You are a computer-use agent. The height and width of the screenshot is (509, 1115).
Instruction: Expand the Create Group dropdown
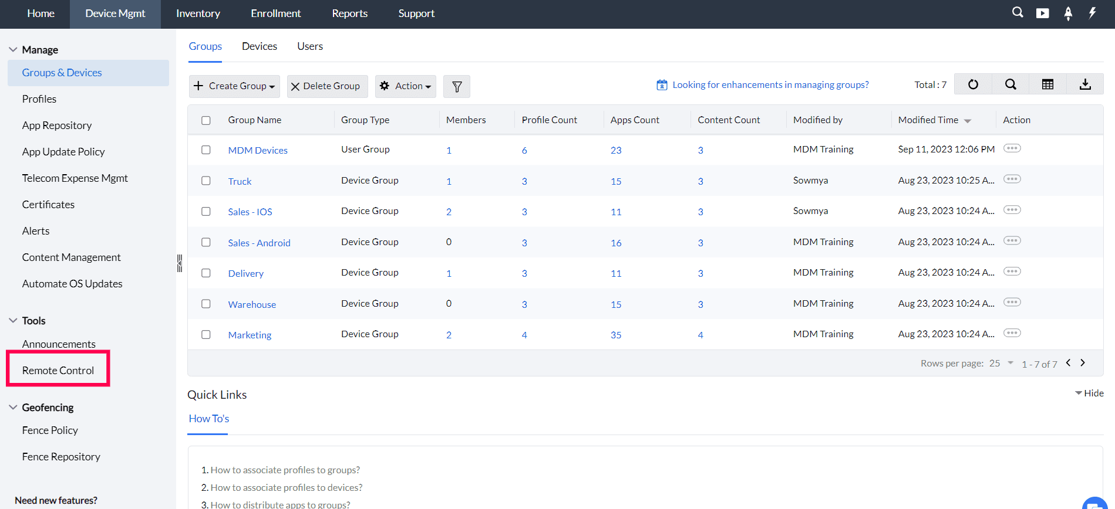234,86
